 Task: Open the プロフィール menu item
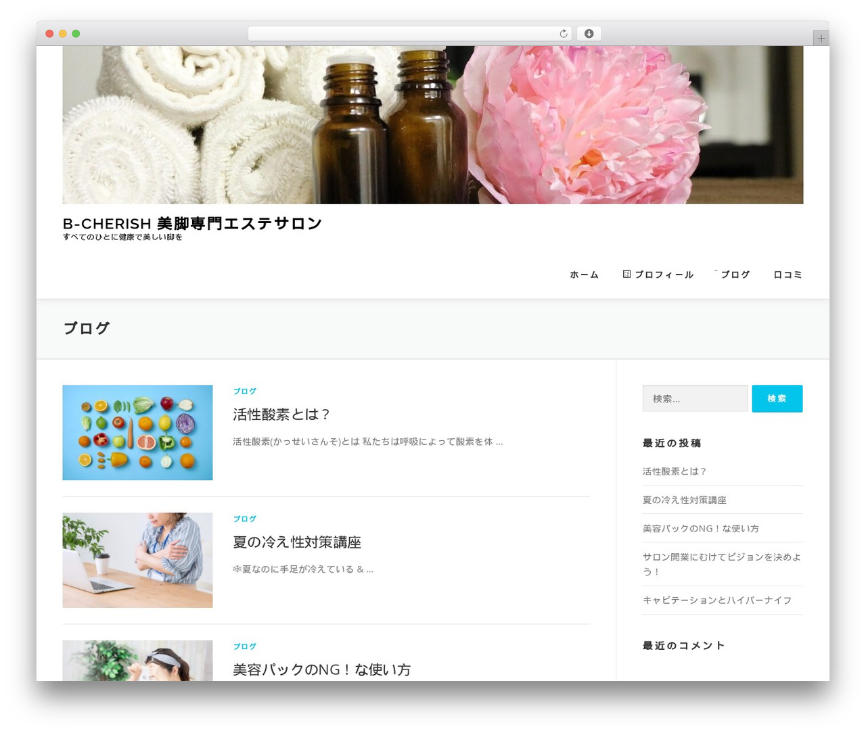pyautogui.click(x=664, y=275)
